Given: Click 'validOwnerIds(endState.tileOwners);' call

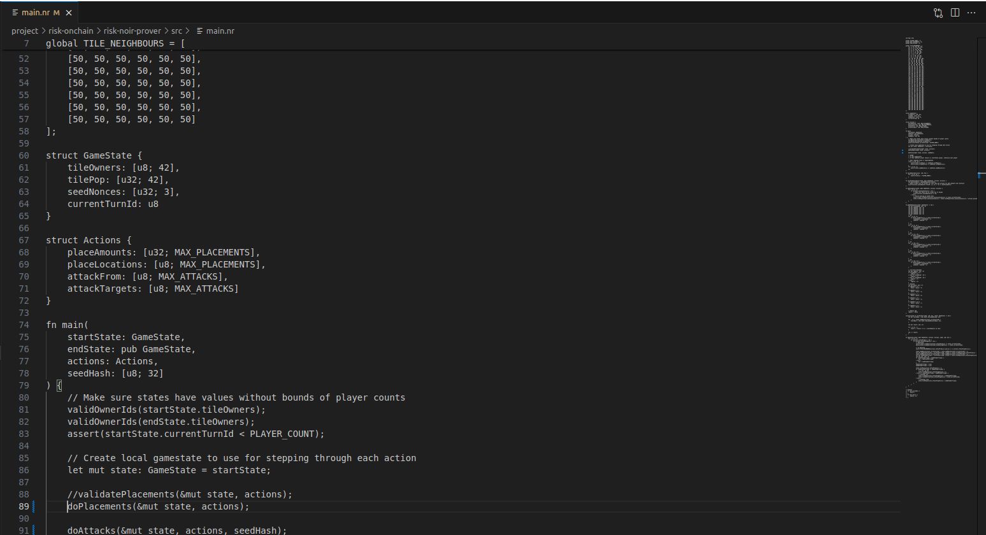Looking at the screenshot, I should (161, 422).
